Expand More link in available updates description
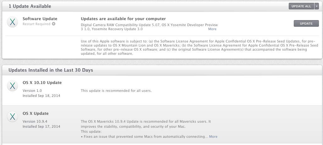 pyautogui.click(x=212, y=29)
